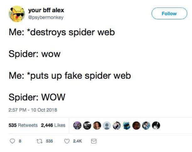Click the reply speech bubble icon
Viewport: 192px width, 152px height.
click(x=12, y=141)
